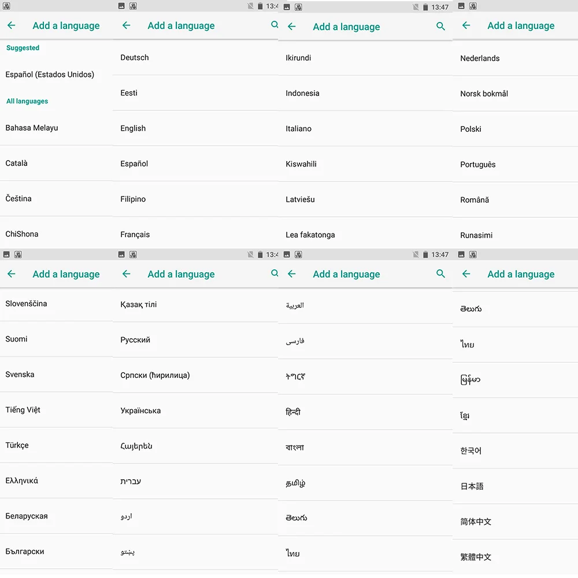Select Русский language entry

coord(195,340)
